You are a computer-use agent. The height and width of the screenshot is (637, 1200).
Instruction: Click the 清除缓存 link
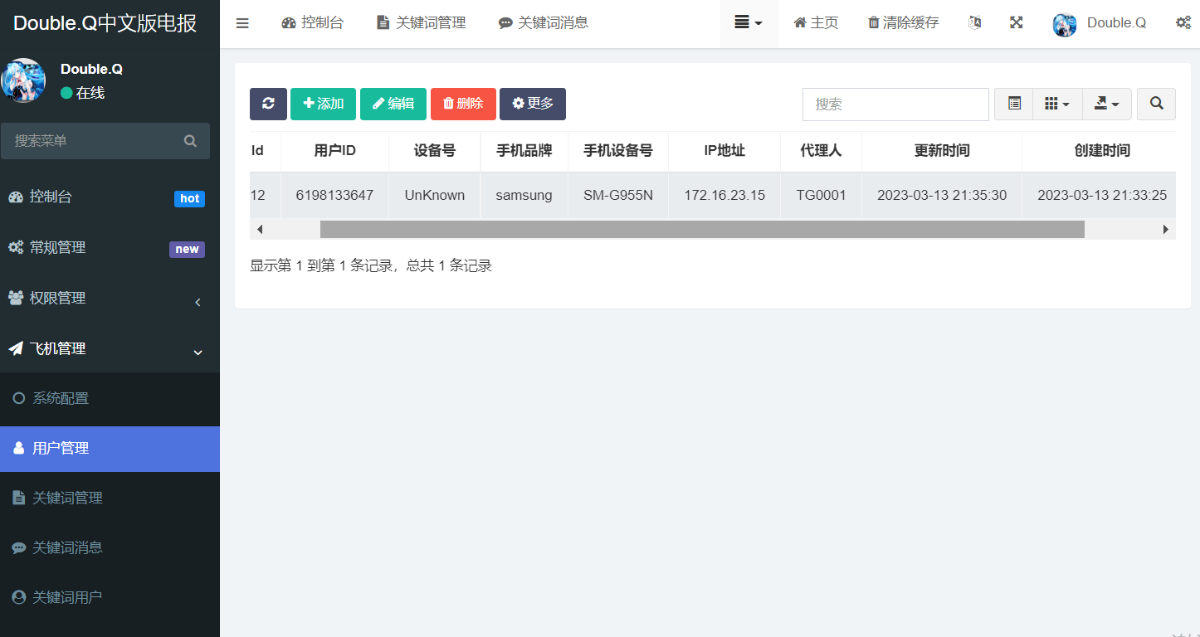pos(903,23)
